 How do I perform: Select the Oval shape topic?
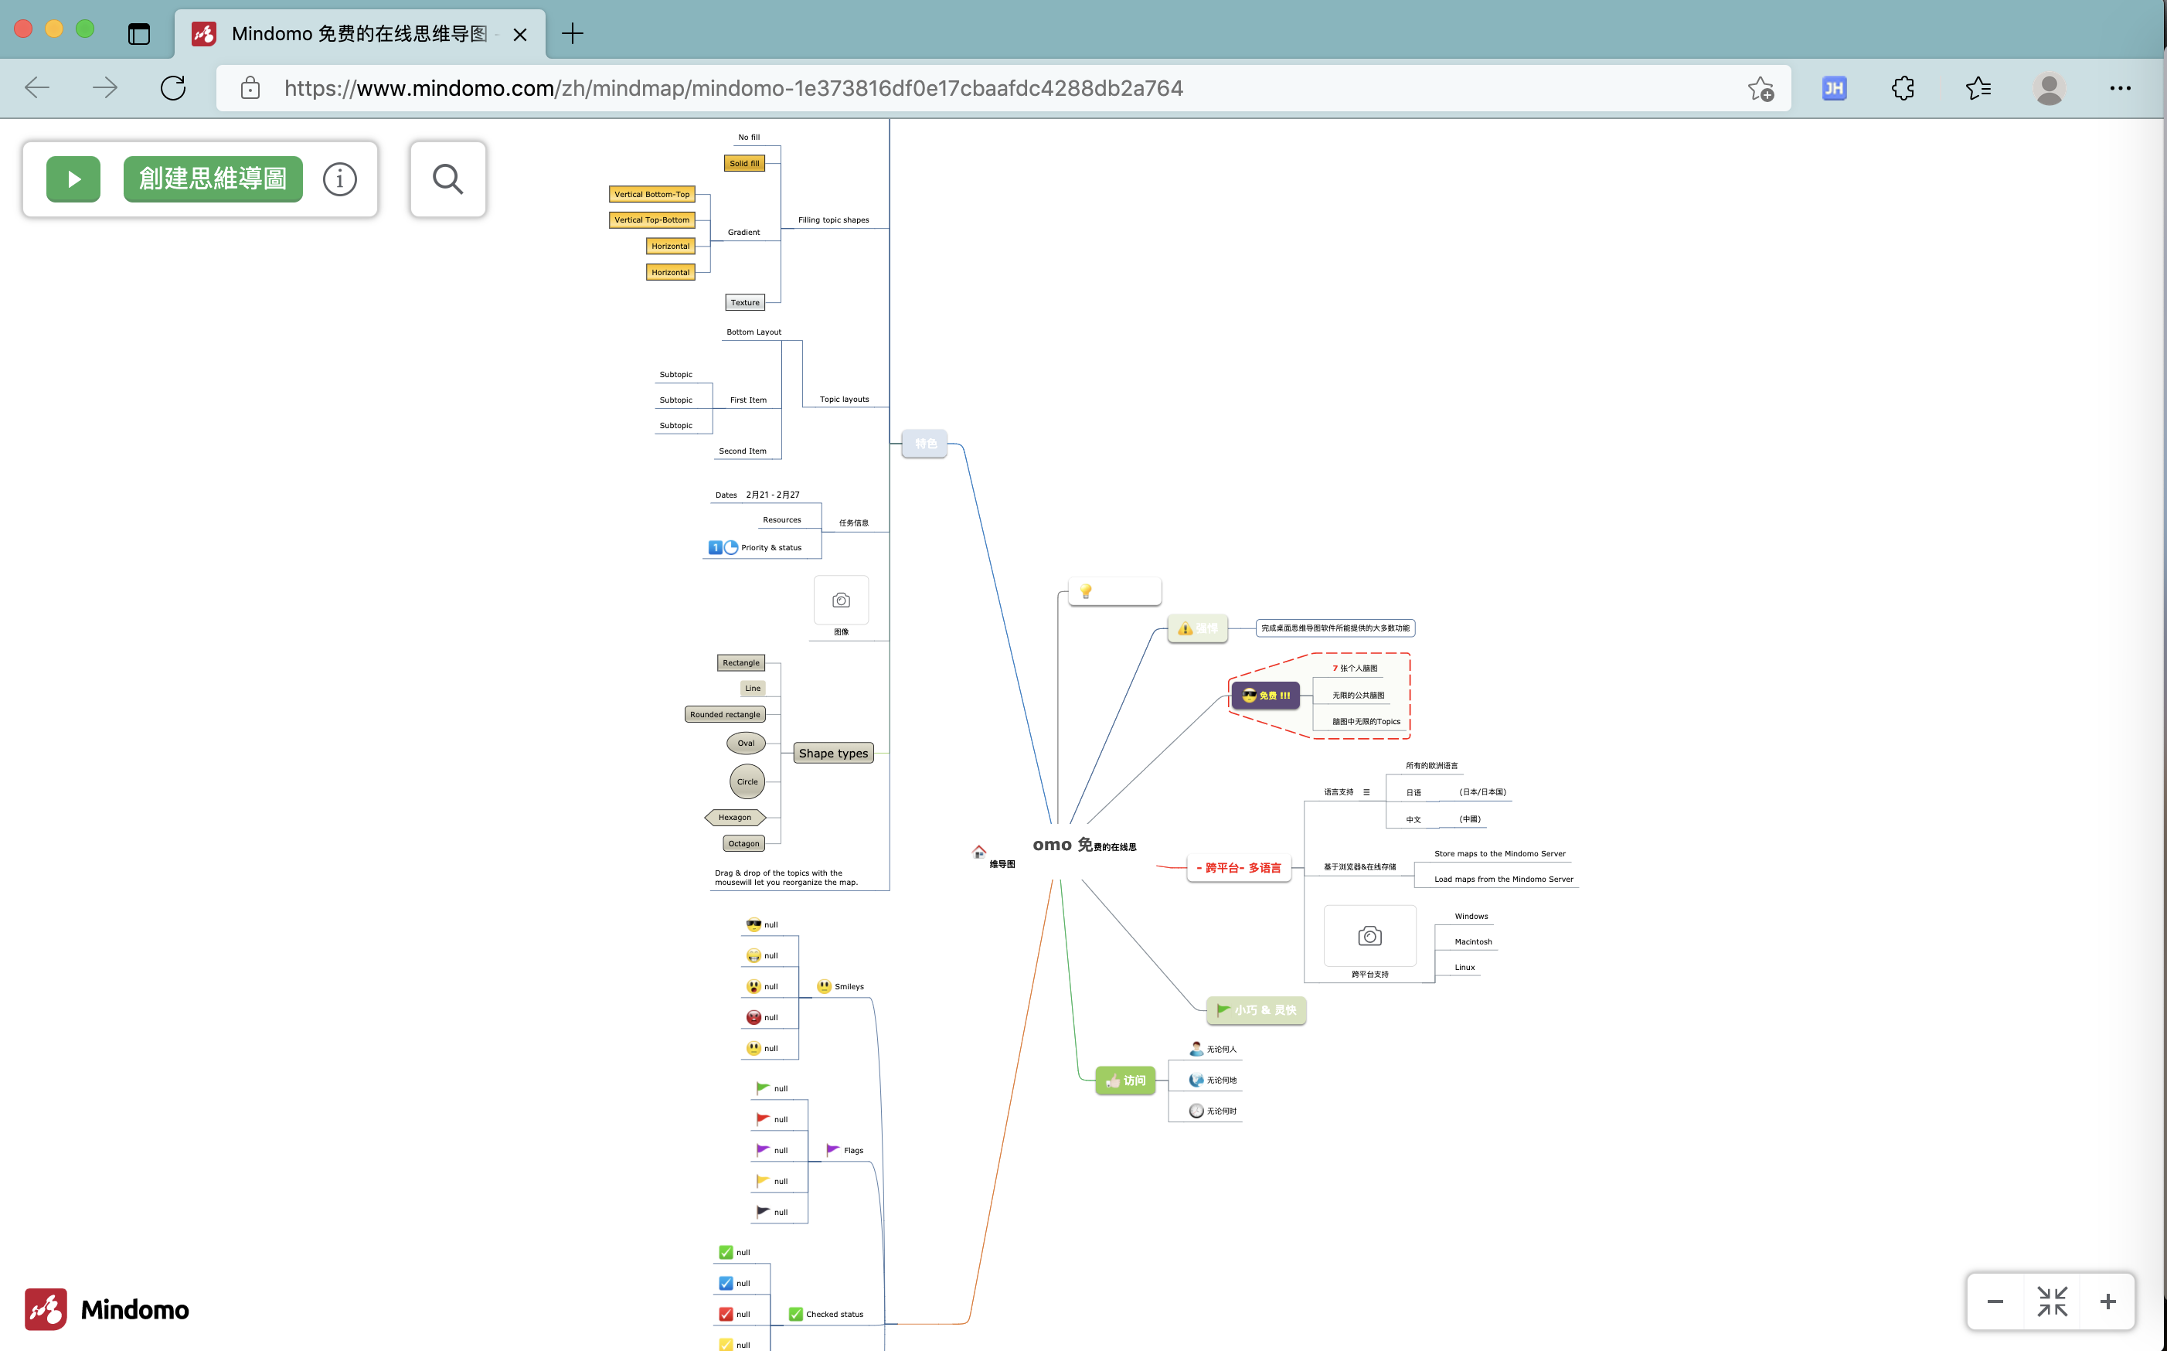click(x=746, y=743)
